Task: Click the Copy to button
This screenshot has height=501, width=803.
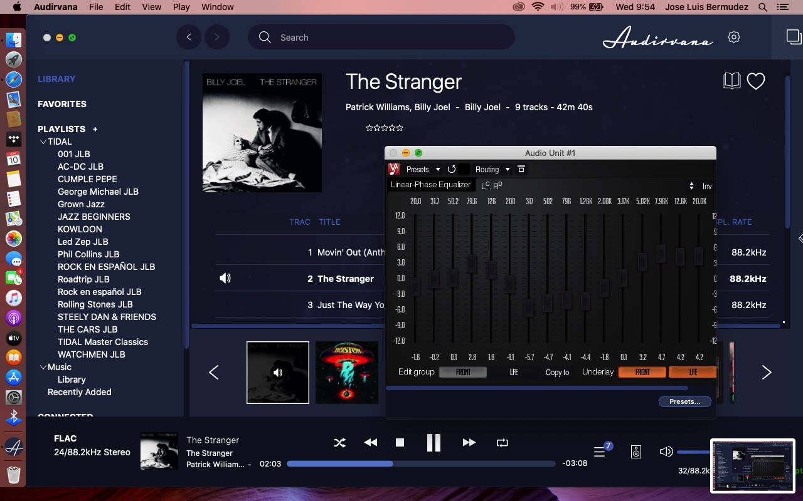Action: [x=557, y=372]
